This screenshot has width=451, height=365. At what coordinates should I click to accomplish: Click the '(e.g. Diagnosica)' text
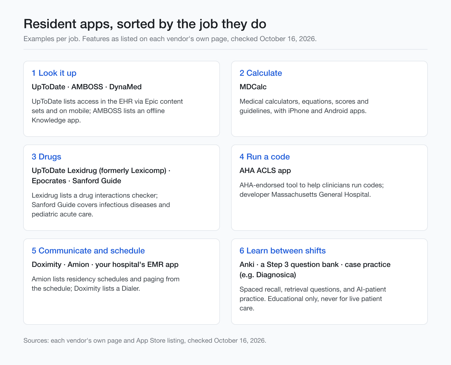(x=268, y=275)
